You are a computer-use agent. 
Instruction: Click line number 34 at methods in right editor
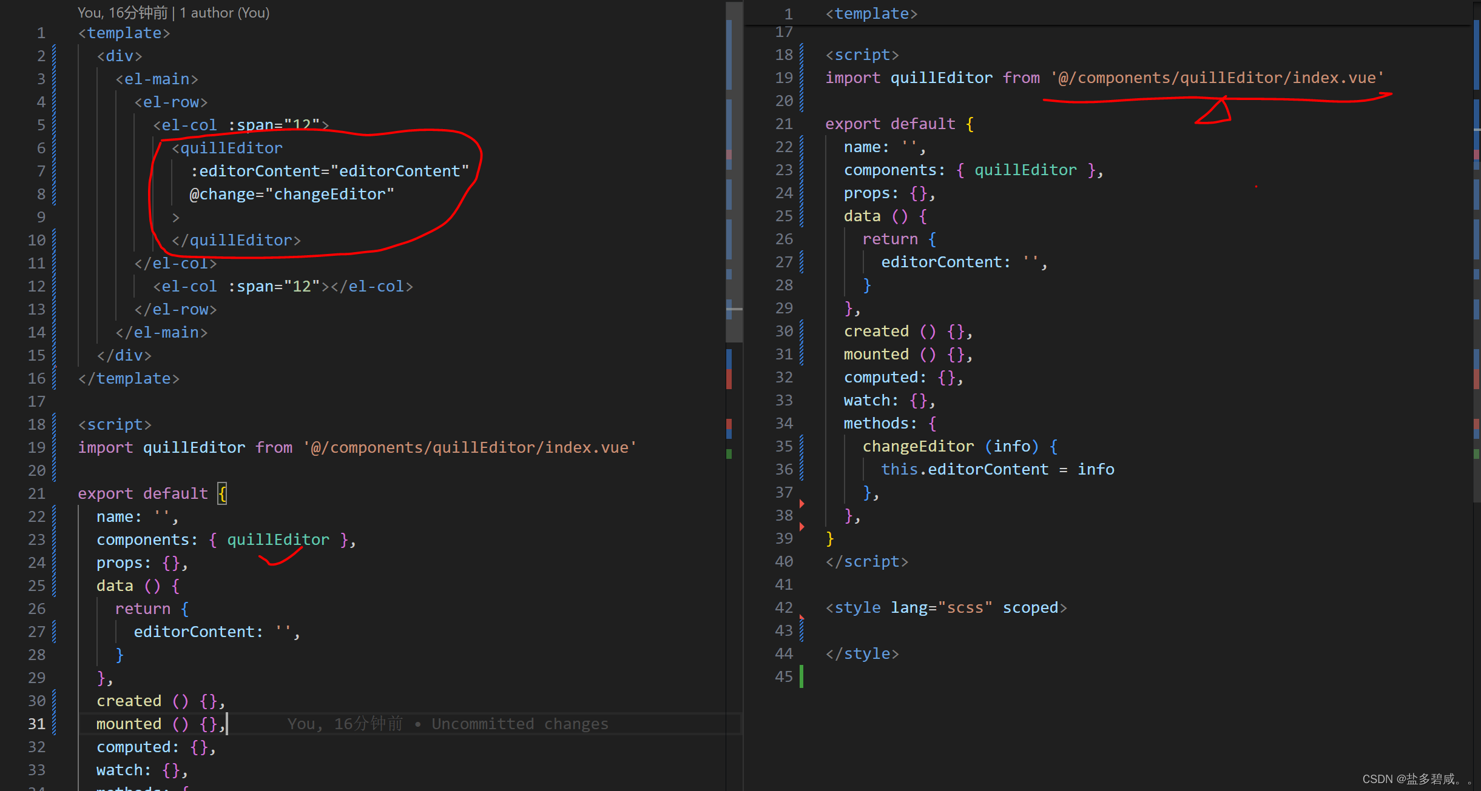[784, 423]
